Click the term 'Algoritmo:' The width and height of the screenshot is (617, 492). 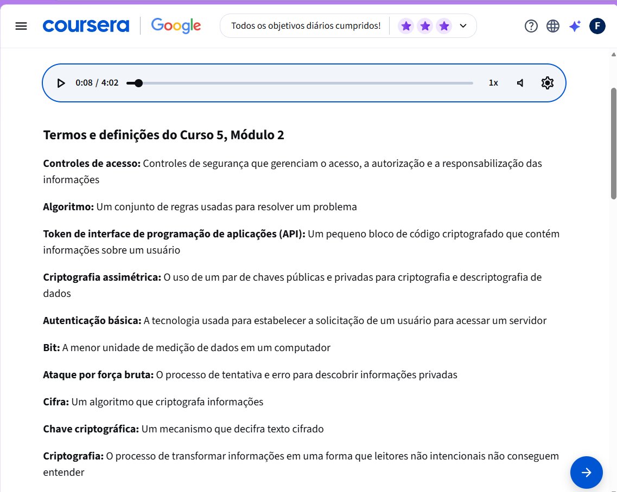pyautogui.click(x=68, y=206)
